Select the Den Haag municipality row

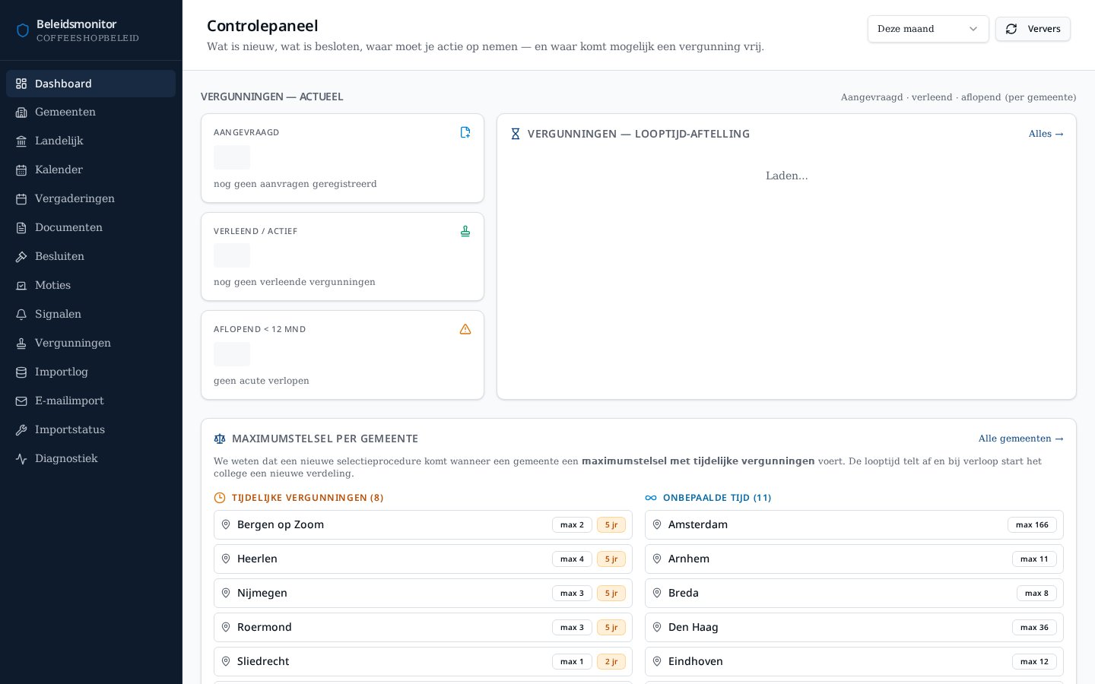(x=854, y=627)
